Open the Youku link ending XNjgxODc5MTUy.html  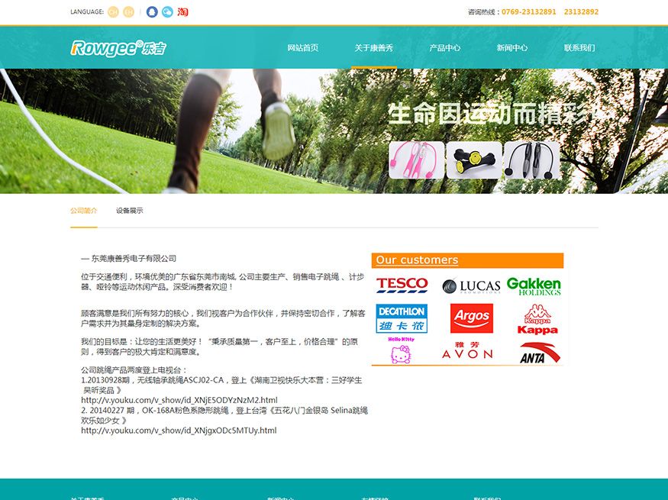179,431
